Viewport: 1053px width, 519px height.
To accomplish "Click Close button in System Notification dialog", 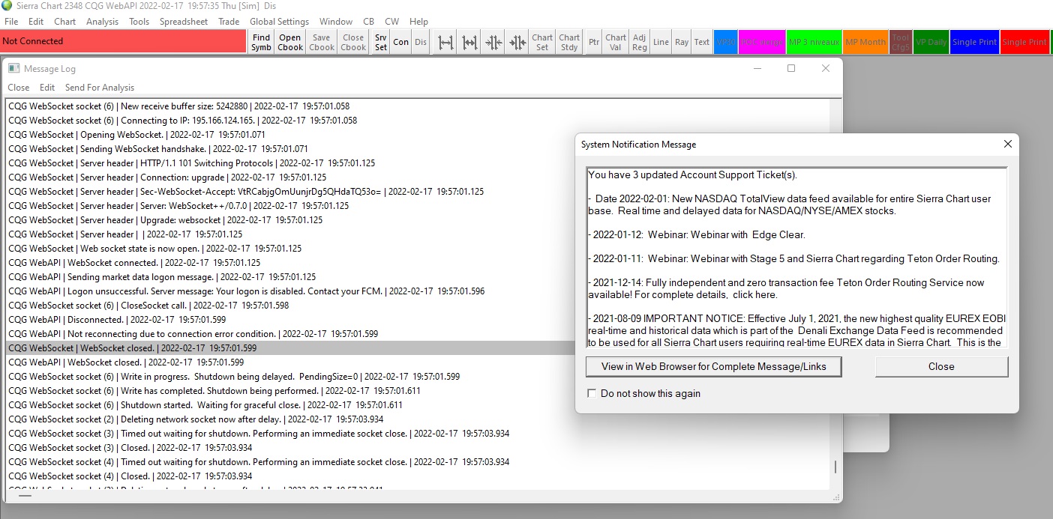I will click(941, 366).
